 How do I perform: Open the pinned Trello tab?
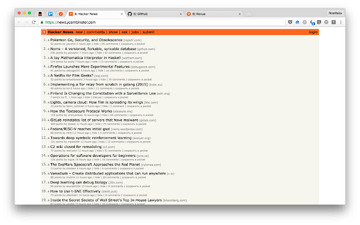(x=50, y=13)
